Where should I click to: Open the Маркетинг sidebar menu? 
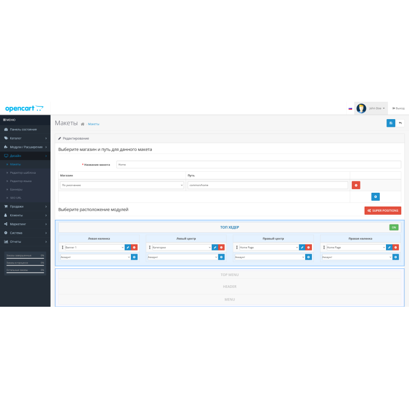pyautogui.click(x=25, y=224)
